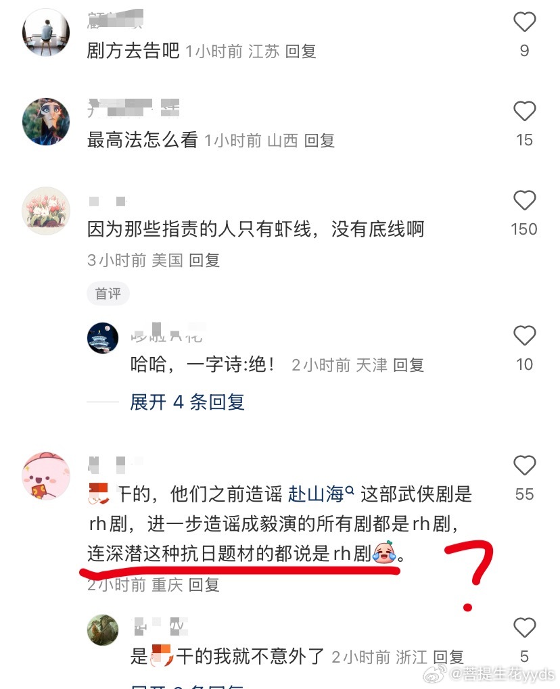This screenshot has width=560, height=689.
Task: Like the comment 剧方去告吧
Action: [524, 22]
